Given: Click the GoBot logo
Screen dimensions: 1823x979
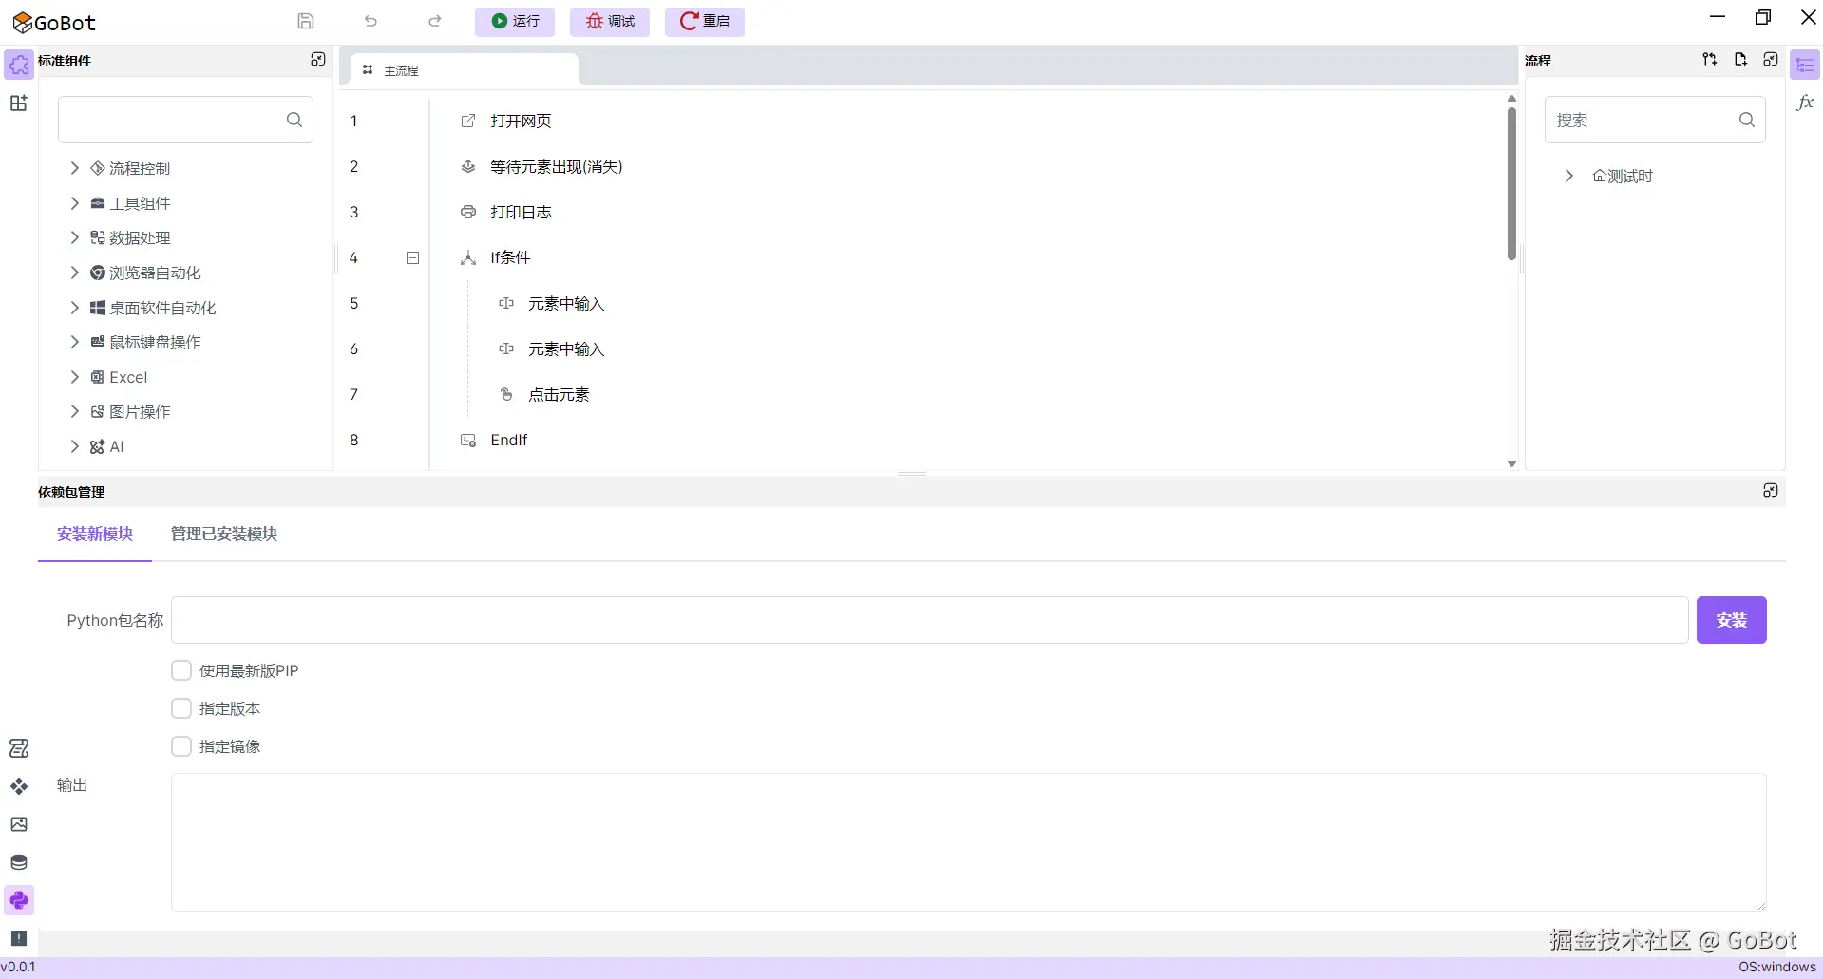Looking at the screenshot, I should (54, 22).
